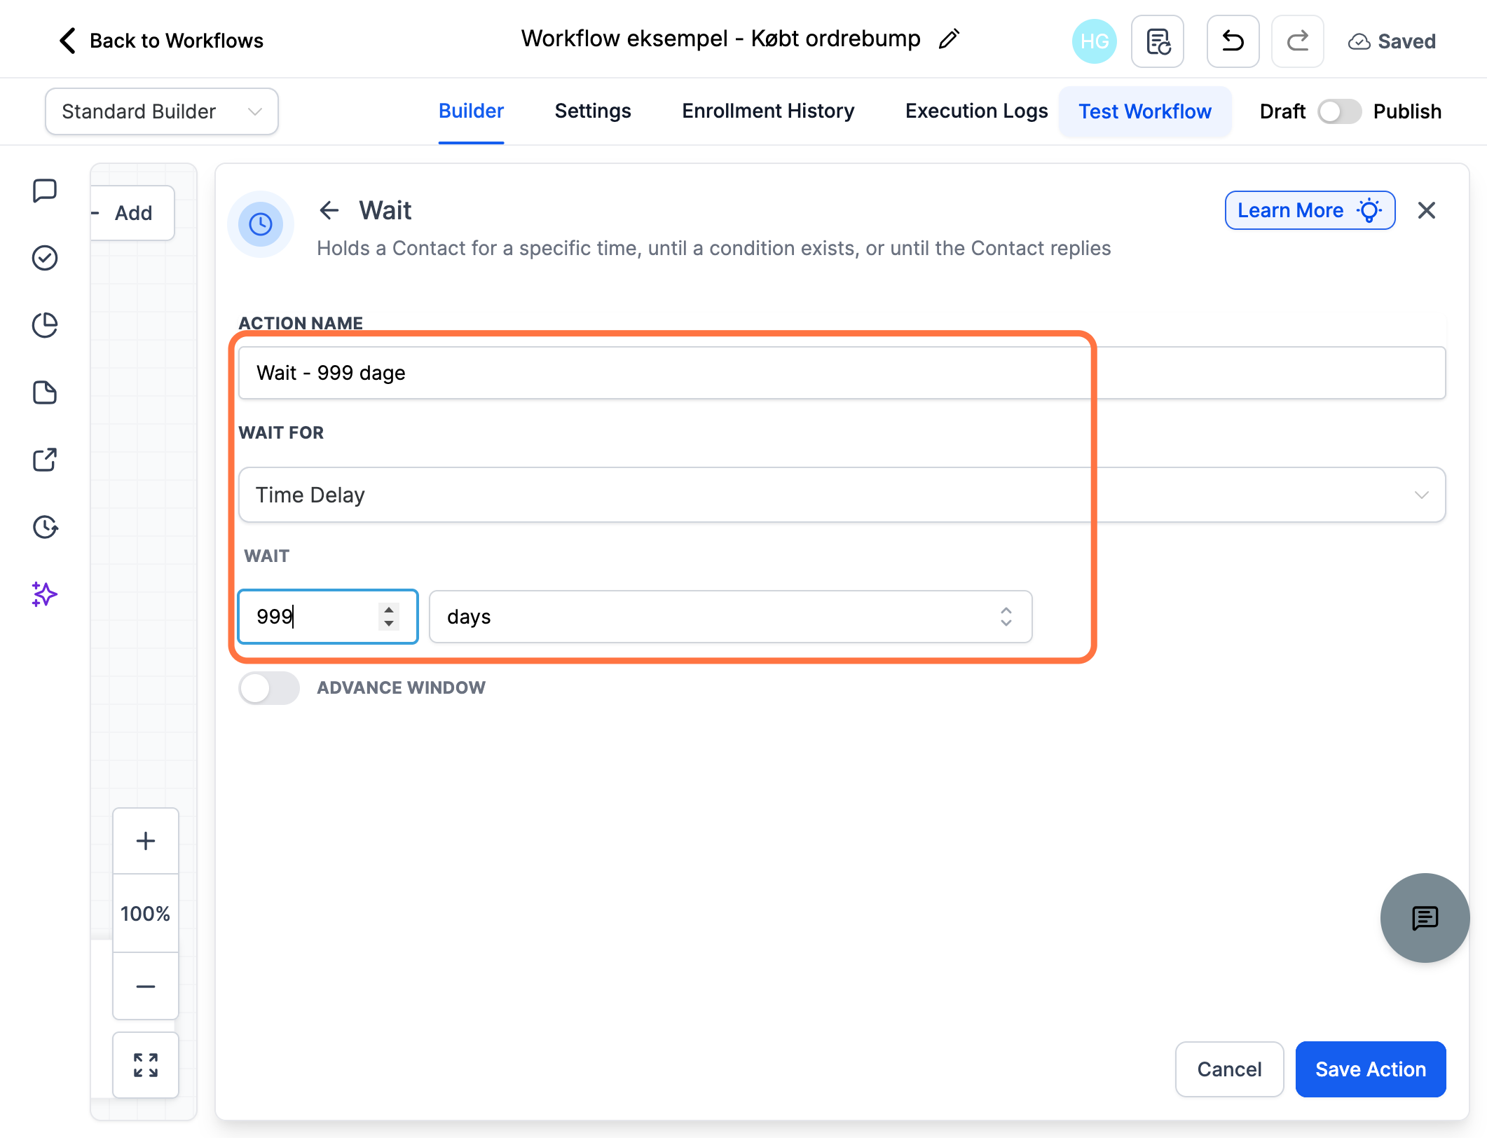The height and width of the screenshot is (1138, 1487).
Task: Click the fit-to-screen expand icon
Action: click(146, 1065)
